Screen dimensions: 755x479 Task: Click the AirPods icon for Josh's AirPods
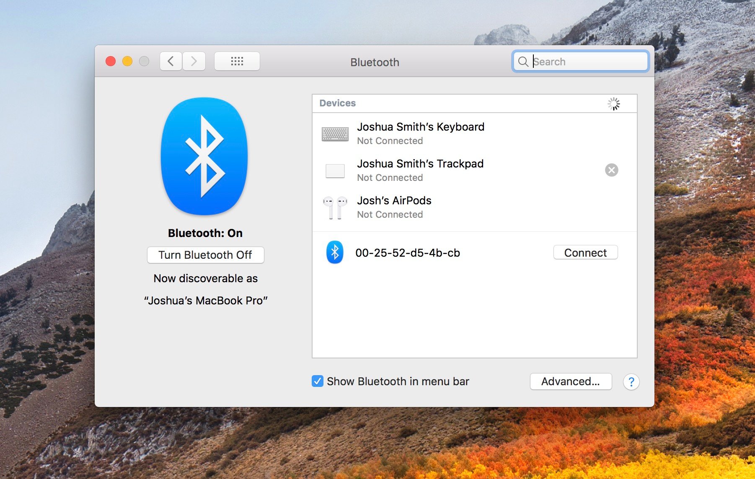(x=335, y=208)
